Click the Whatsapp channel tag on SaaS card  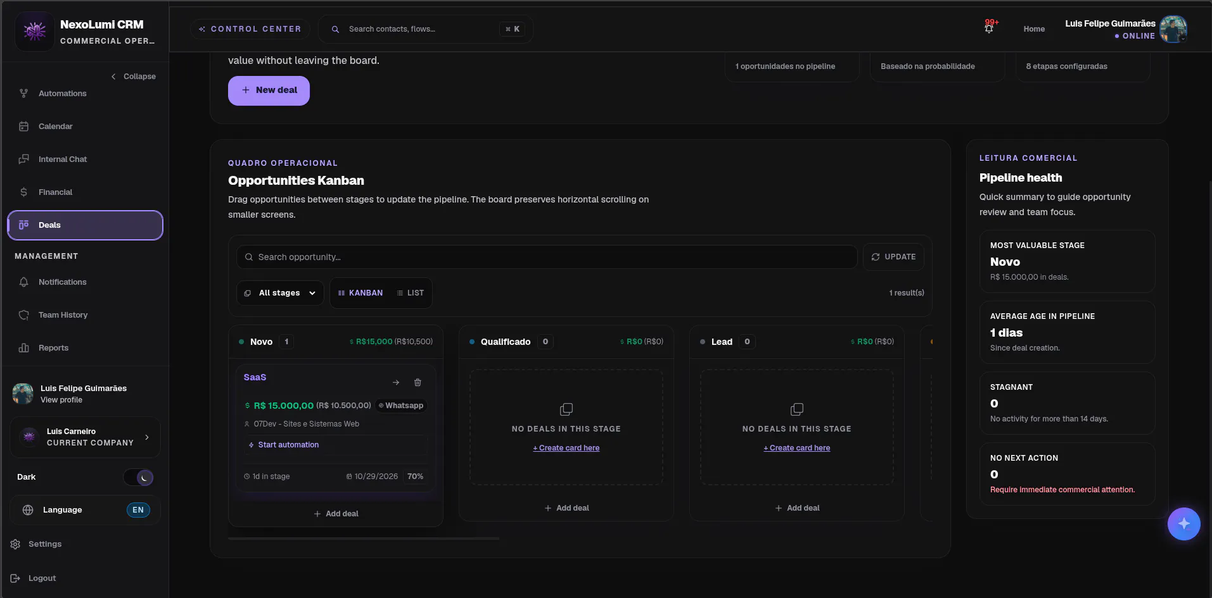click(401, 406)
